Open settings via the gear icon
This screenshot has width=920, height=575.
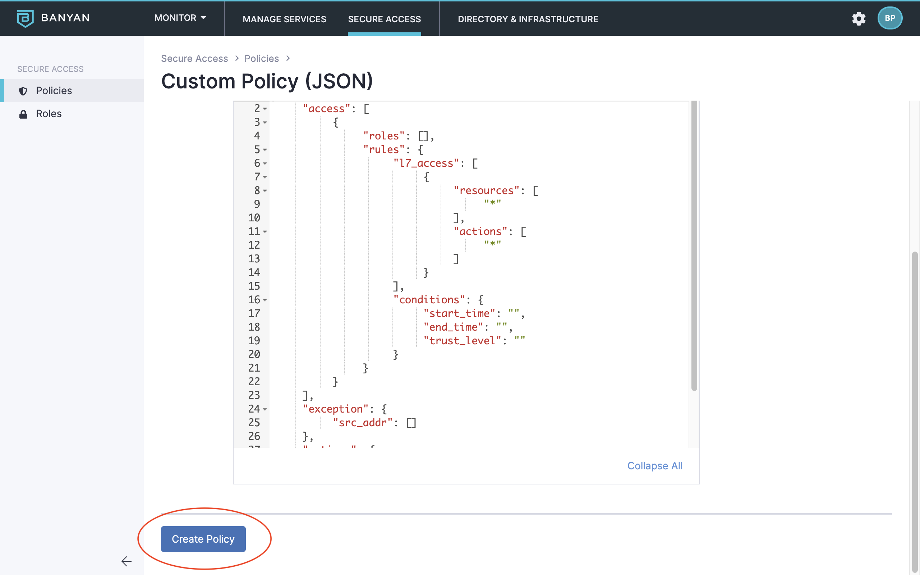click(859, 18)
